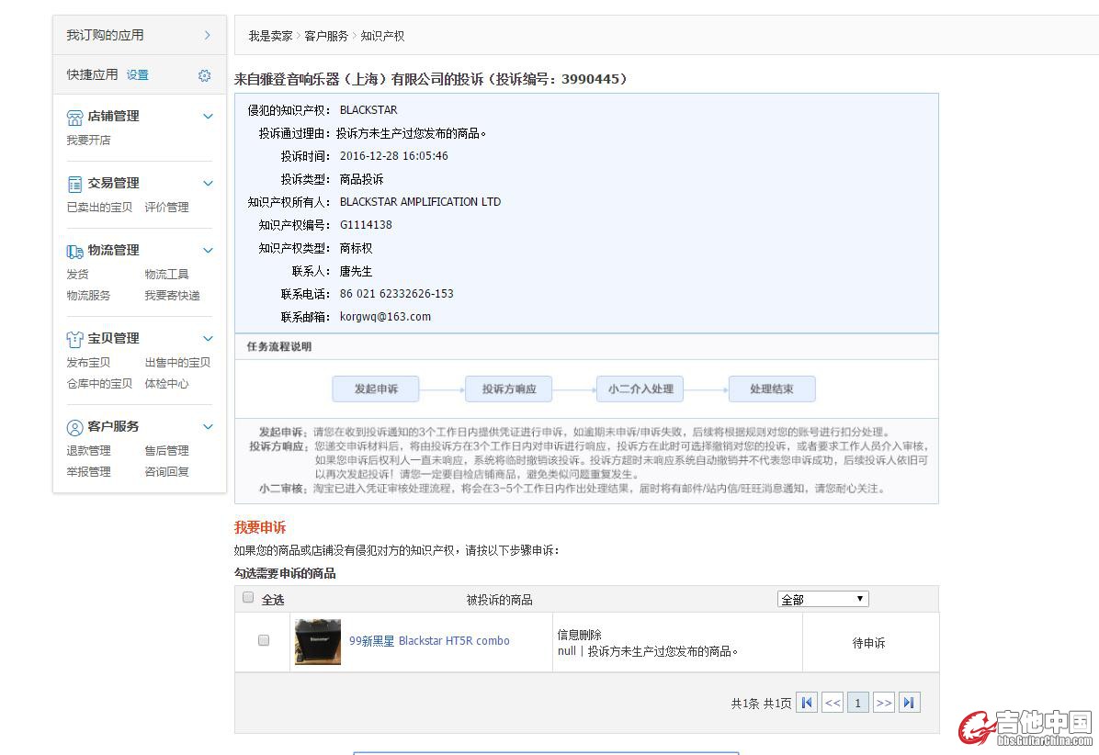Screen dimensions: 1099x755
Task: Open 举报管理 link
Action: coord(88,472)
